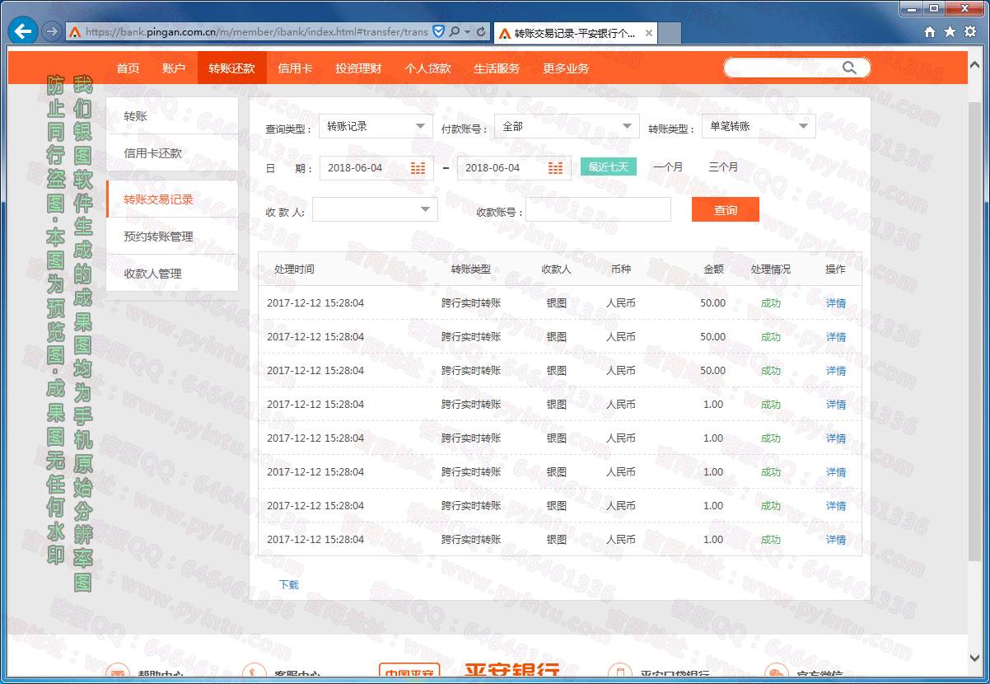This screenshot has height=684, width=990.
Task: Open browser settings gear icon
Action: [x=970, y=31]
